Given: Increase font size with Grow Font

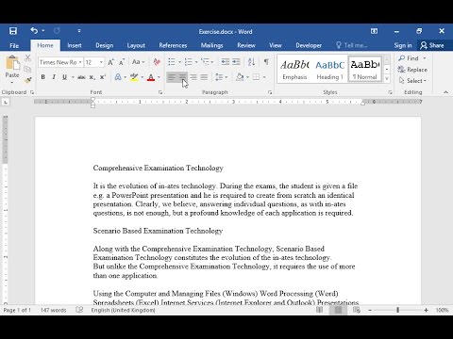Looking at the screenshot, I should point(110,62).
